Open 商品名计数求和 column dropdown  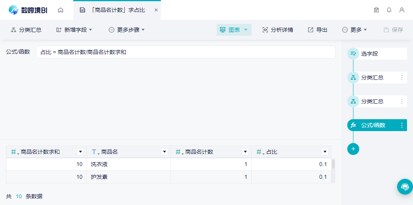tap(80, 152)
